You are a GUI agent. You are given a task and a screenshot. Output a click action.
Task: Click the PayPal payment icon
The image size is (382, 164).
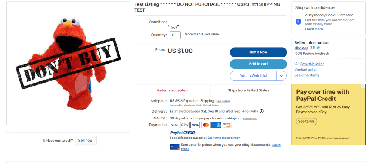click(x=174, y=125)
